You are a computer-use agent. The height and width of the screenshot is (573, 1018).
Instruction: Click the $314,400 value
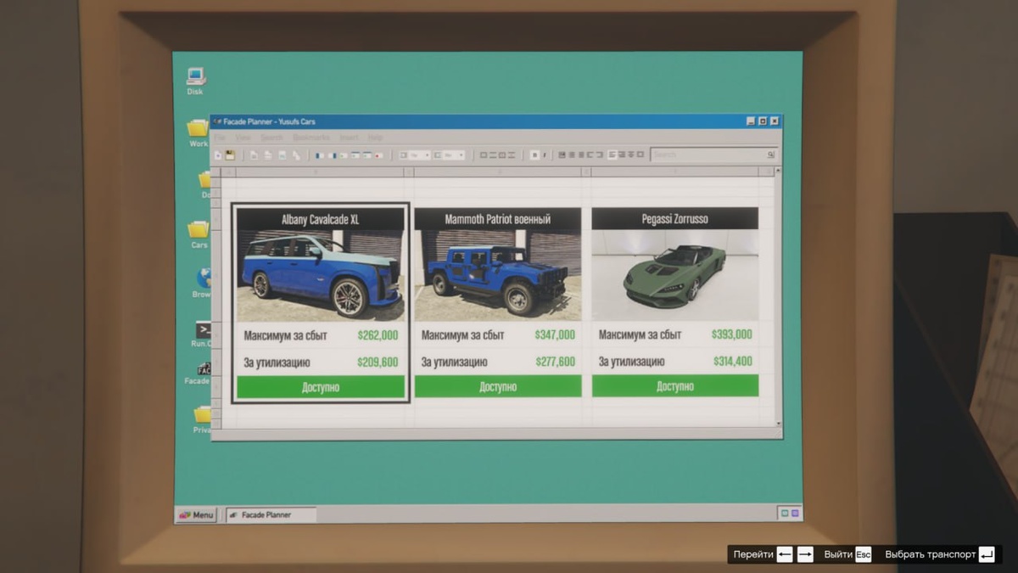coord(731,362)
